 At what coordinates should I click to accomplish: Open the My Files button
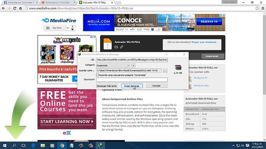pyautogui.click(x=54, y=28)
